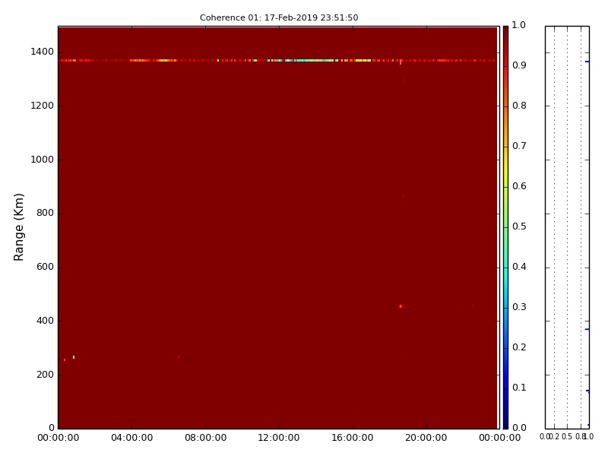This screenshot has width=608, height=456.
Task: Click the blue marker near 370 km in profile plot
Action: click(x=587, y=329)
